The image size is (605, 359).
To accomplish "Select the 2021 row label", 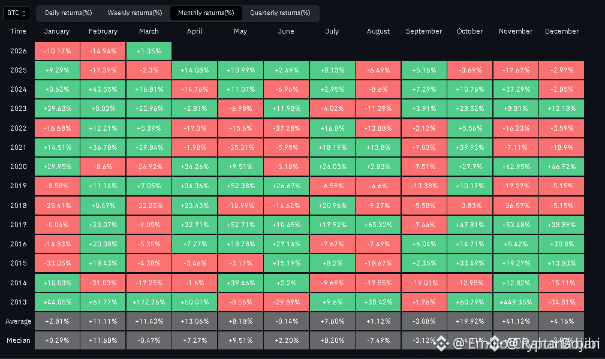I will click(x=19, y=147).
